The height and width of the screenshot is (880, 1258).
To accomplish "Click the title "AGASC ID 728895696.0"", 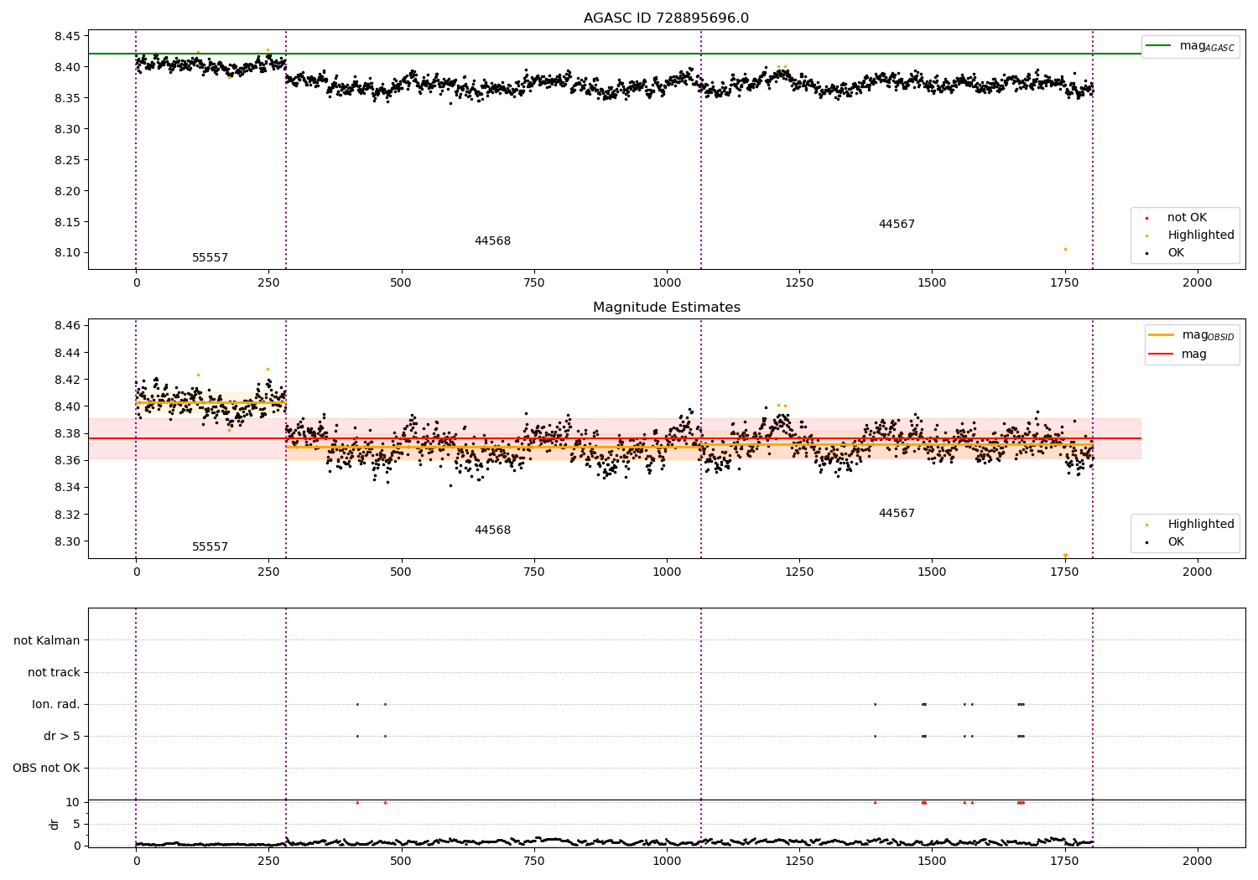I will 666,18.
